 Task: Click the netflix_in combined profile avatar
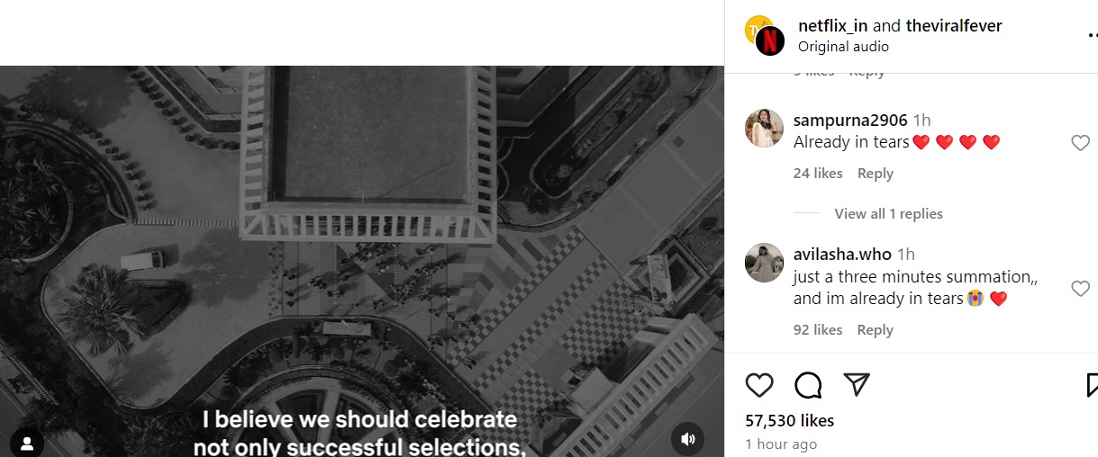[765, 35]
